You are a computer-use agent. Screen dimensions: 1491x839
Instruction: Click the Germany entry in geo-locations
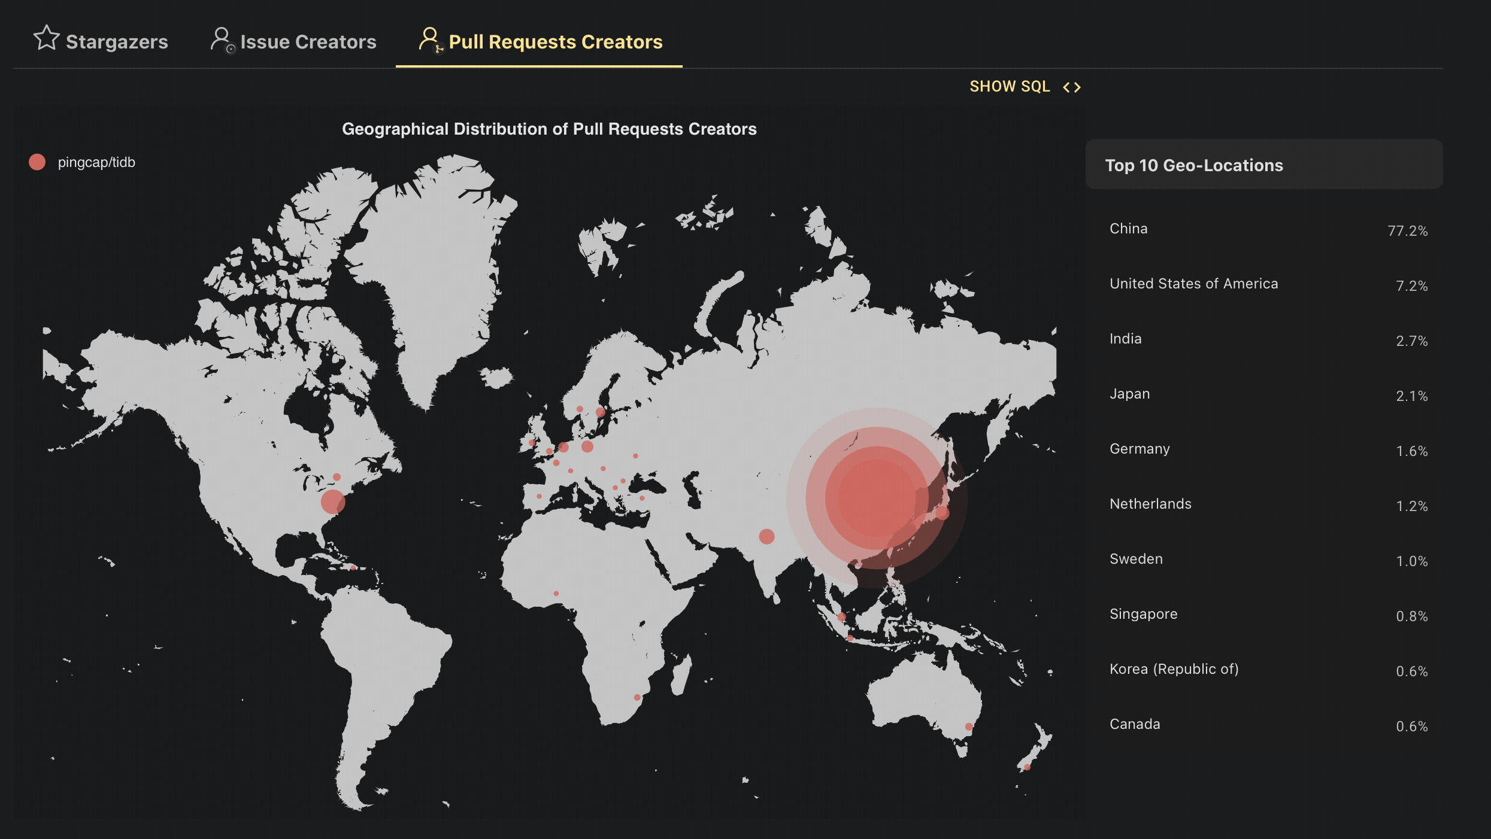click(1140, 449)
